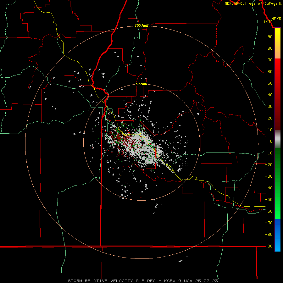Click the '-30' scale label
This screenshot has width=283, height=283.
coord(269,176)
